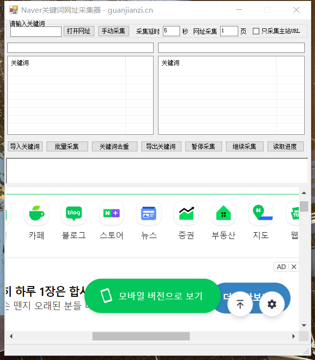This screenshot has height=360, width=315.
Task: Close the ad with the X
Action: [294, 267]
